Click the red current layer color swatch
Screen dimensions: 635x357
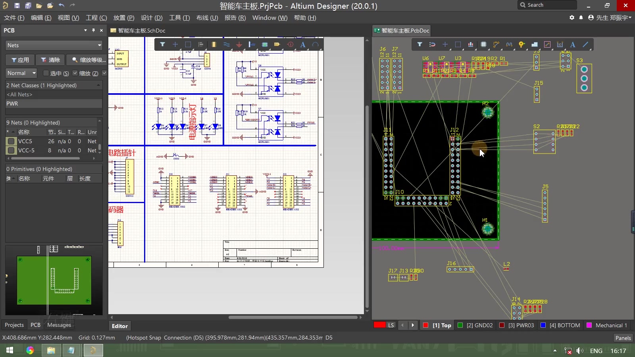click(x=380, y=325)
